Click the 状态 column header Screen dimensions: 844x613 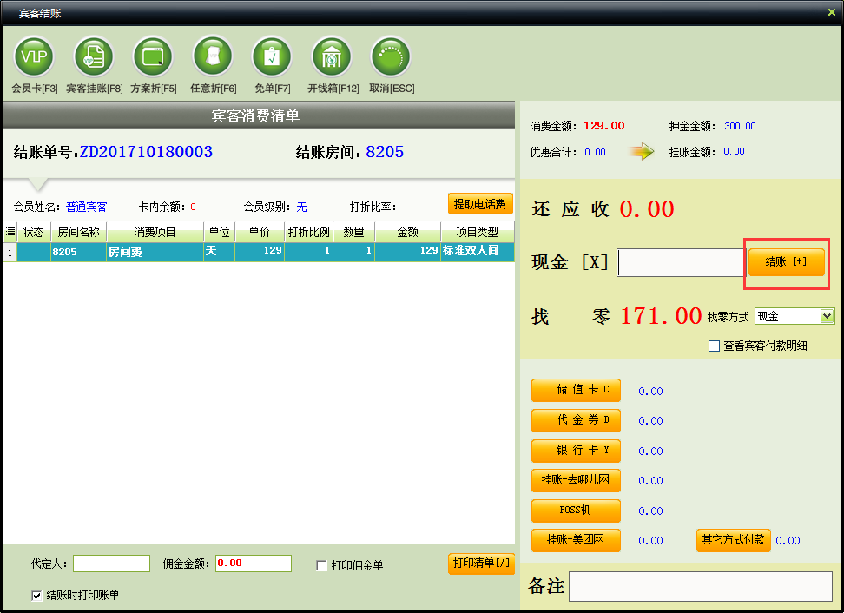[34, 232]
